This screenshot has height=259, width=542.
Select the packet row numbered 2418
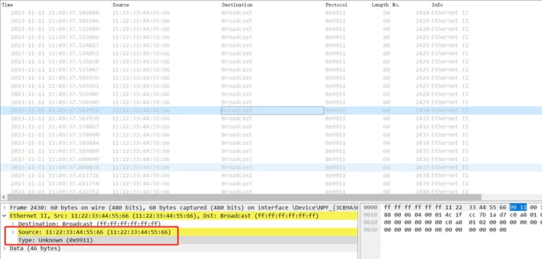click(x=188, y=13)
